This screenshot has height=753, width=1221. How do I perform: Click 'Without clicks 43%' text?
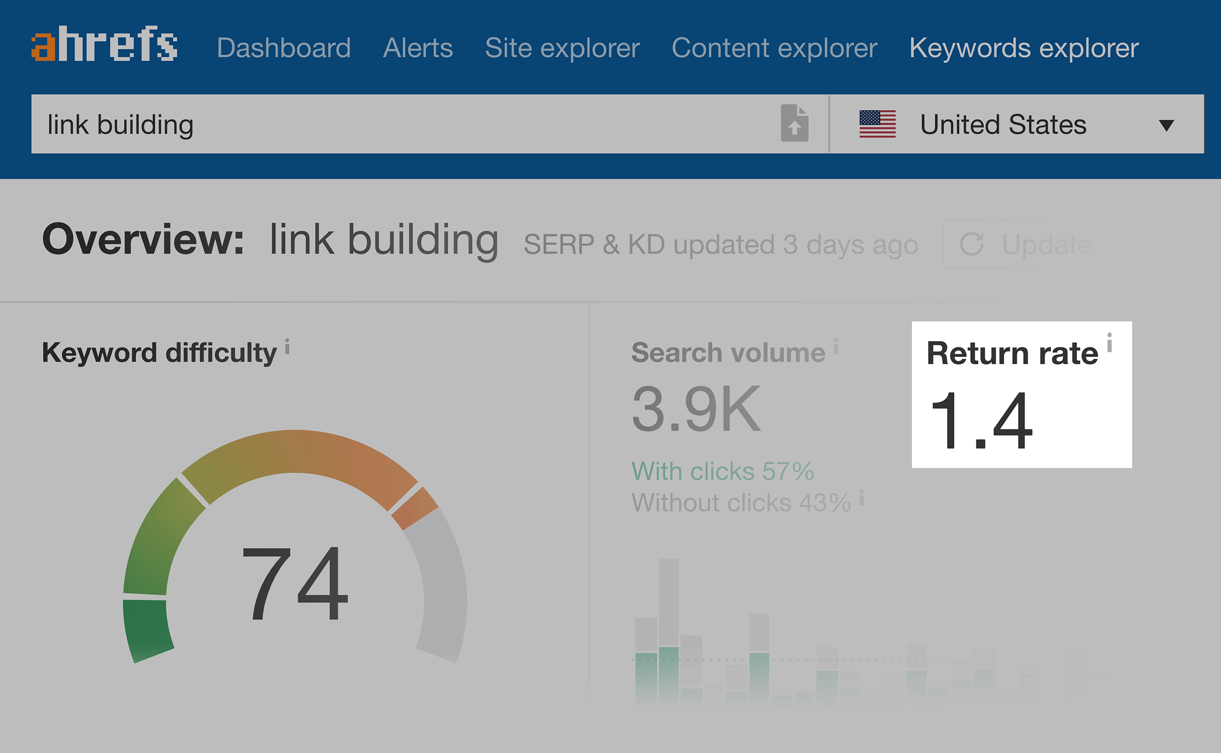point(741,502)
